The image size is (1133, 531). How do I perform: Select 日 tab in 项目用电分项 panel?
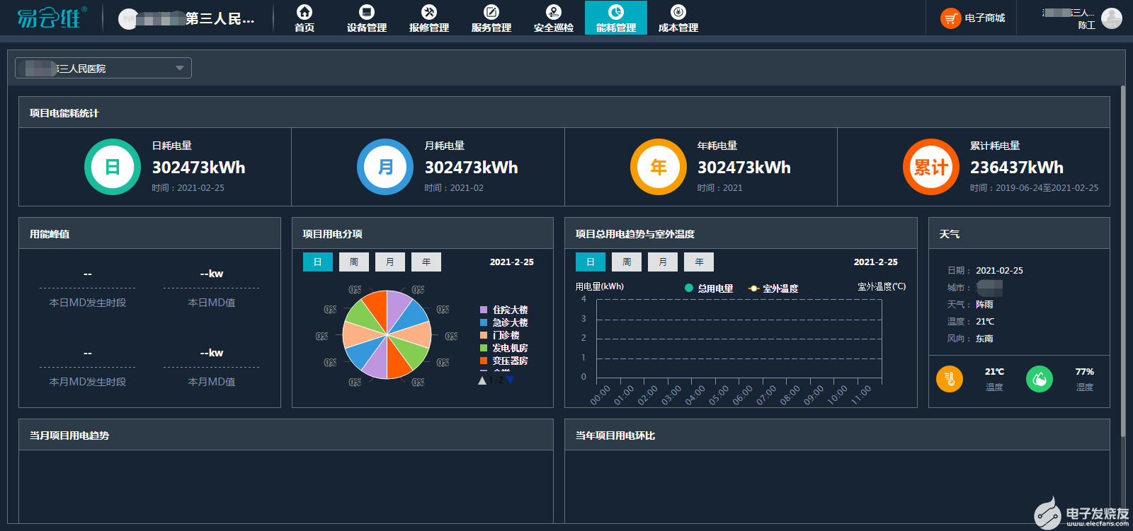click(x=318, y=262)
